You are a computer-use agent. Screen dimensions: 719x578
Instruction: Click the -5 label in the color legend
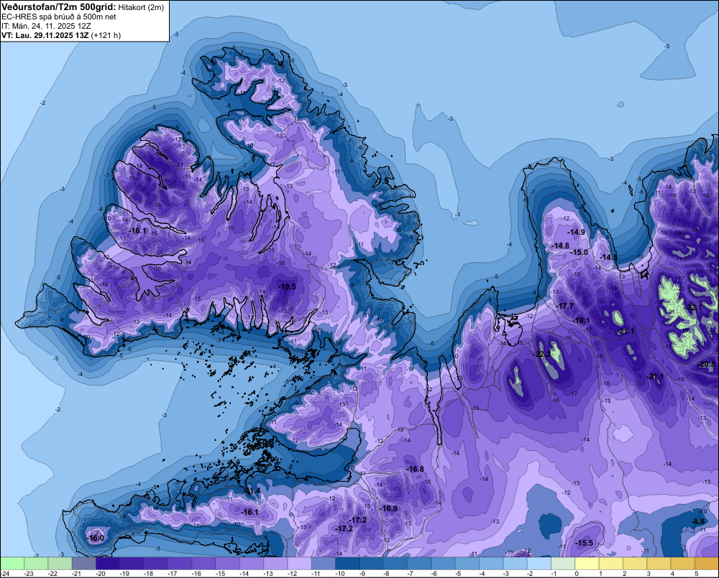pos(459,574)
